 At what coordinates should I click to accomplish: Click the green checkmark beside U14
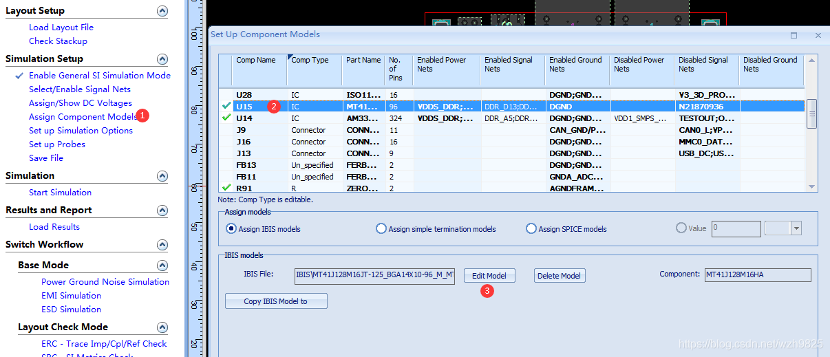point(226,118)
